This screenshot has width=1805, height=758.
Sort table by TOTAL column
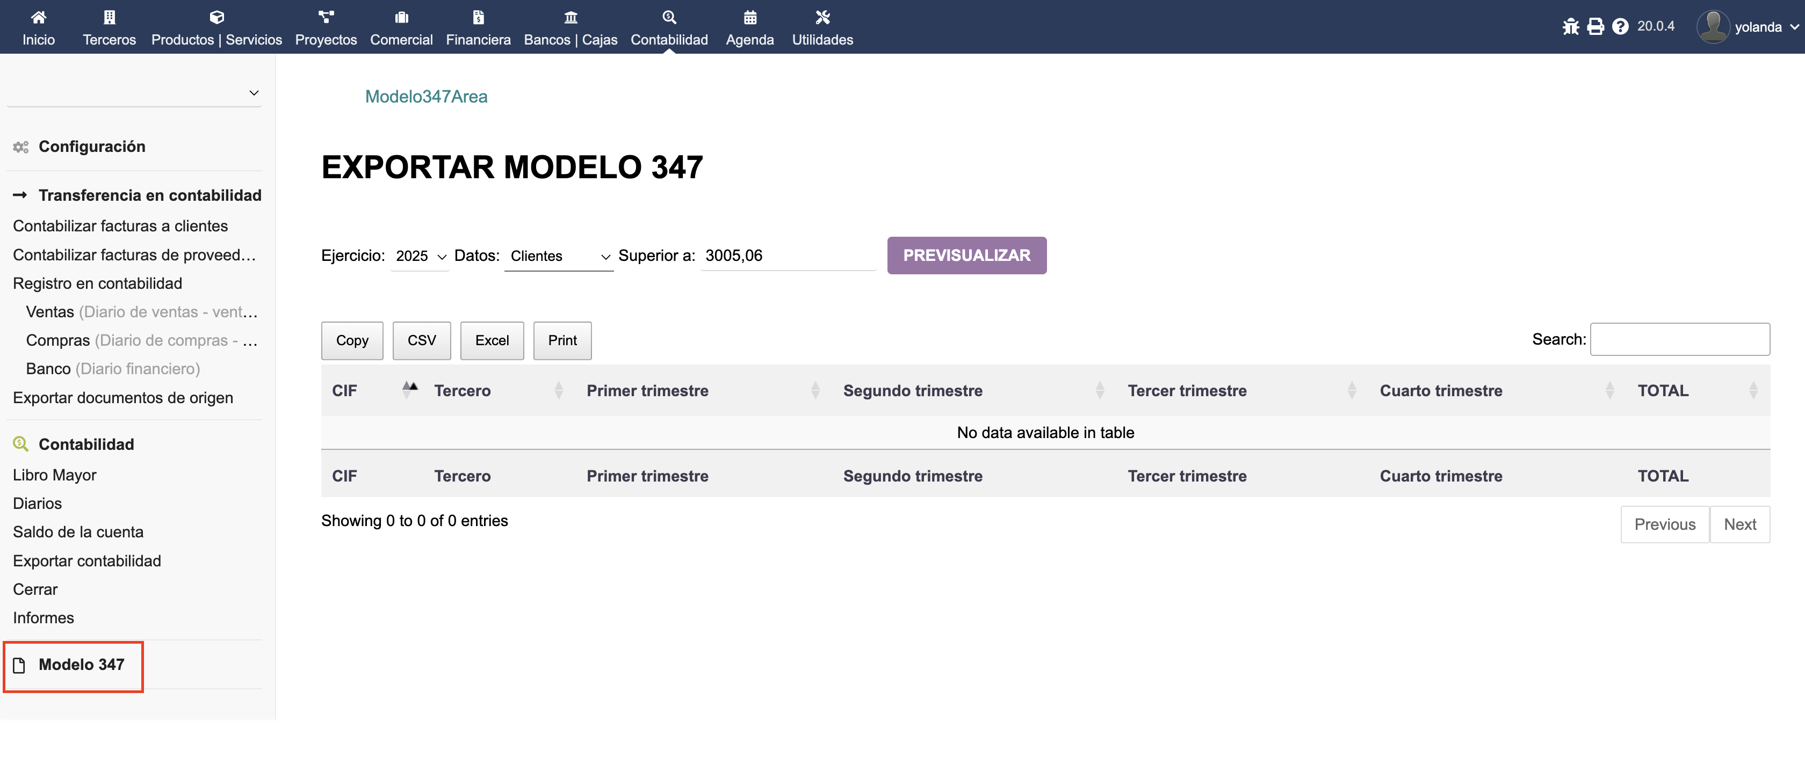pos(1663,391)
